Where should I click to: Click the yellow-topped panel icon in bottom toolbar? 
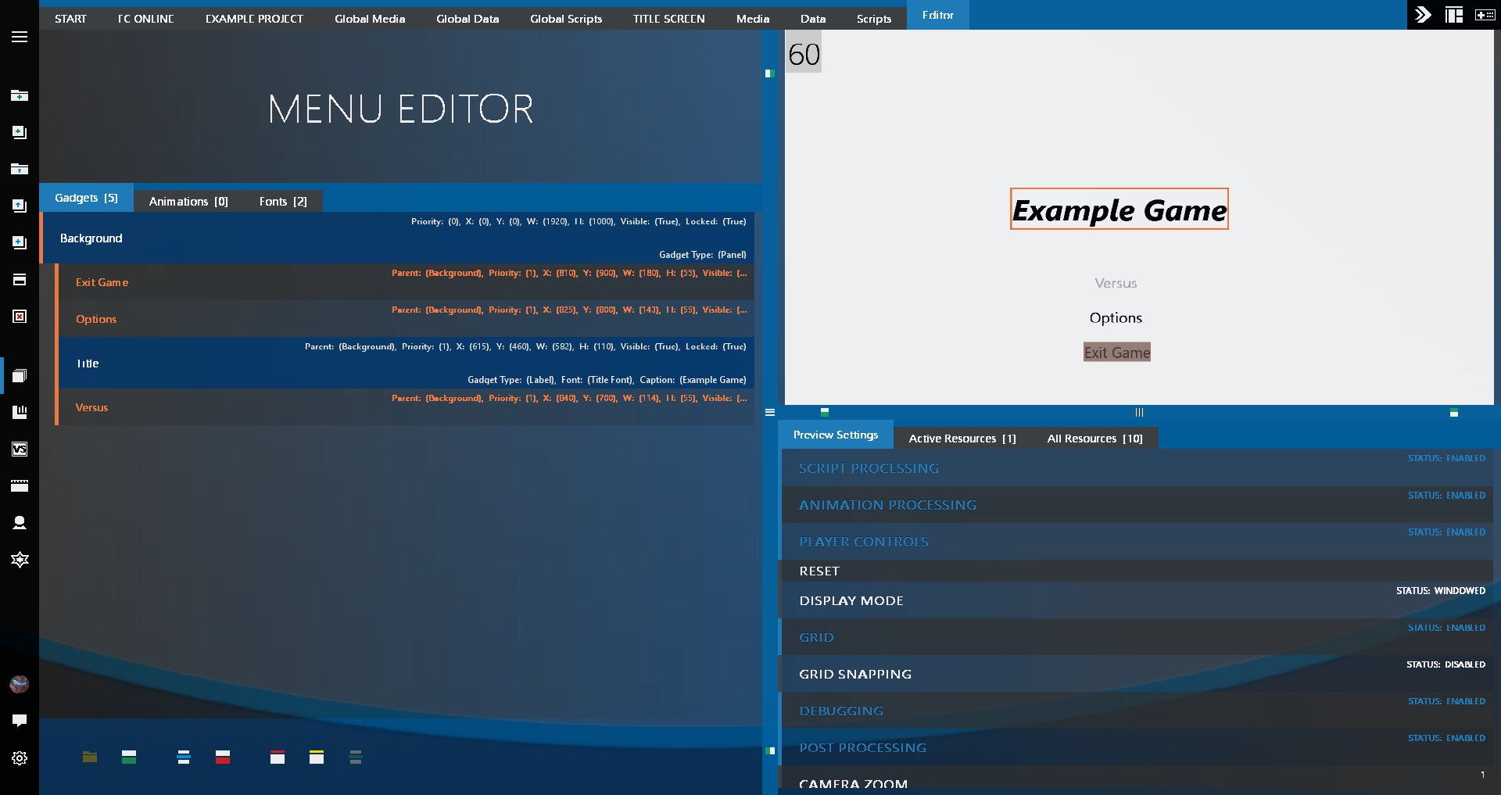[x=317, y=757]
